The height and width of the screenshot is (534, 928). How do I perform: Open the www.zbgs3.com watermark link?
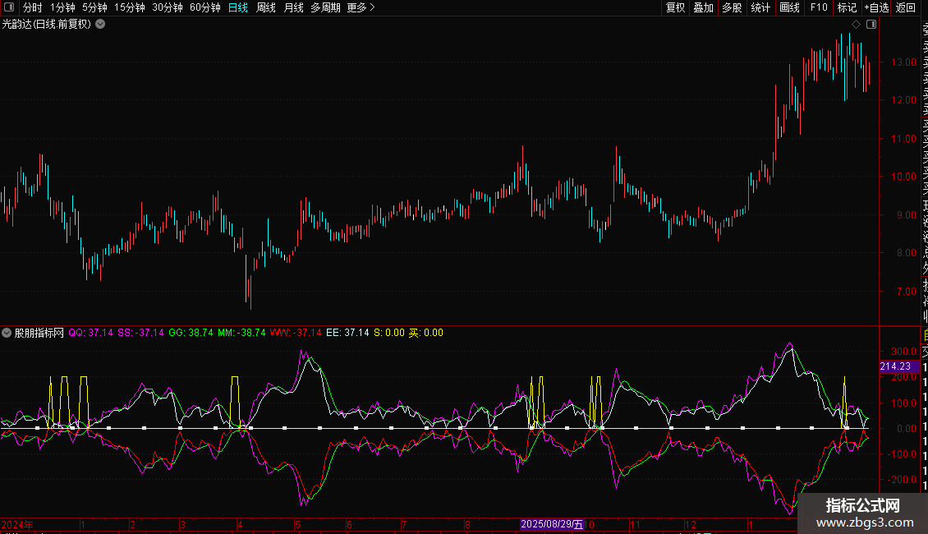864,522
